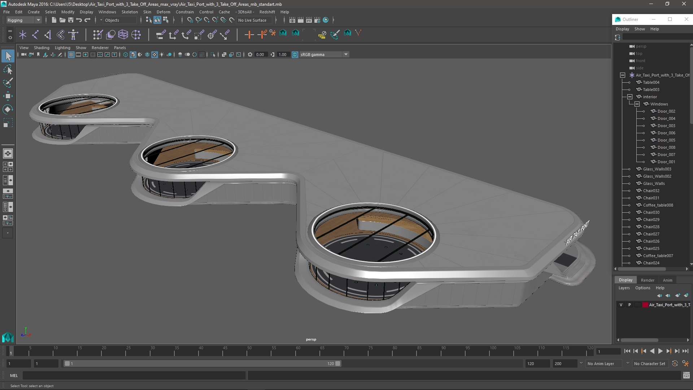Open the viewport Shading menu
The height and width of the screenshot is (390, 693).
click(x=42, y=48)
